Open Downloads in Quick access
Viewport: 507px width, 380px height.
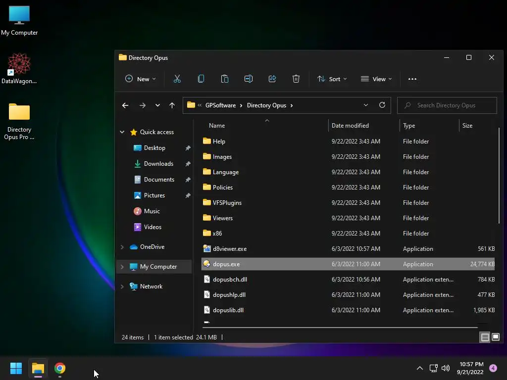click(x=158, y=163)
